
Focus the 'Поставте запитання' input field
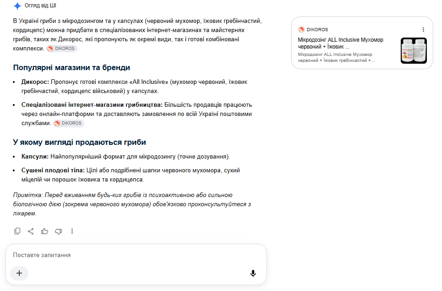click(136, 255)
